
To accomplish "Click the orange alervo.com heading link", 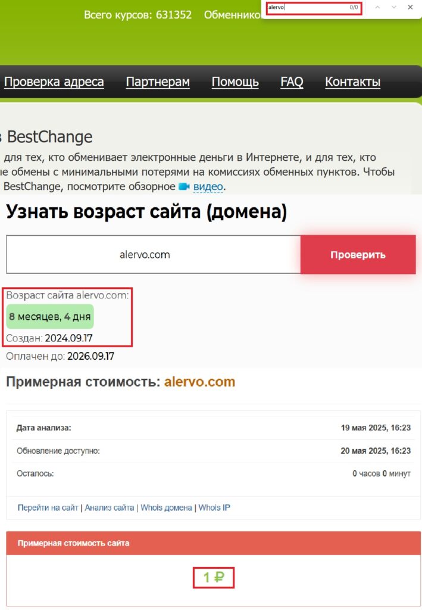I will tap(199, 382).
